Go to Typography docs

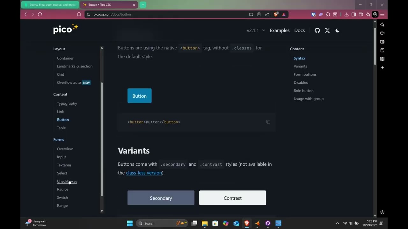(x=67, y=103)
